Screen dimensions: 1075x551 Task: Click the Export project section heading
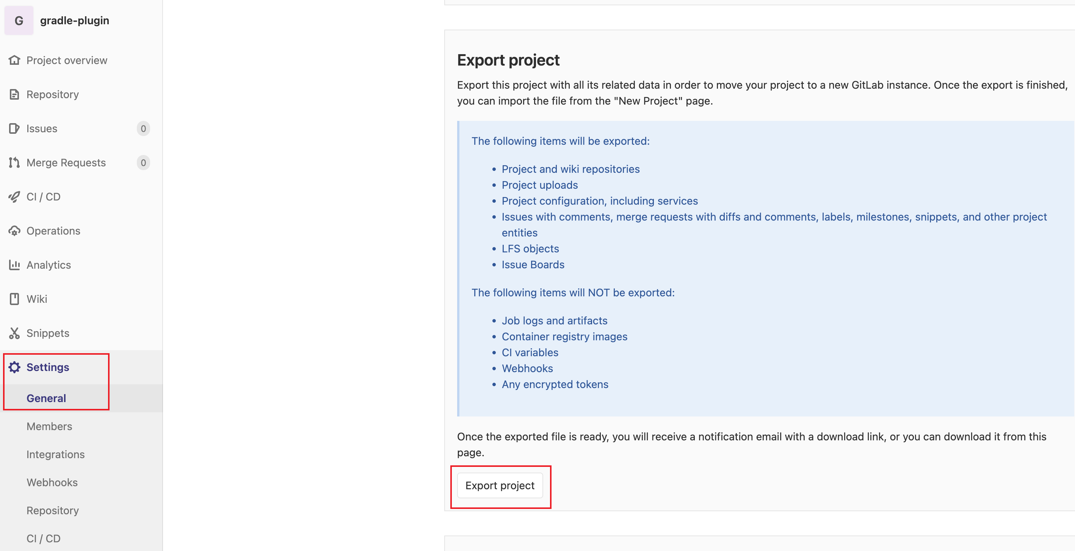(508, 60)
